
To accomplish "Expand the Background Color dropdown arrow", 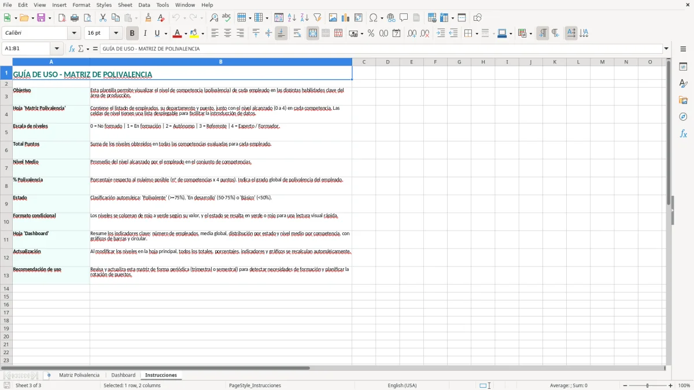I will (202, 34).
